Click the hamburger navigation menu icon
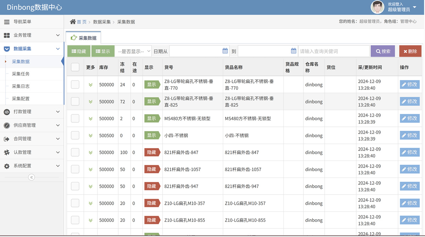This screenshot has width=425, height=237. [7, 22]
